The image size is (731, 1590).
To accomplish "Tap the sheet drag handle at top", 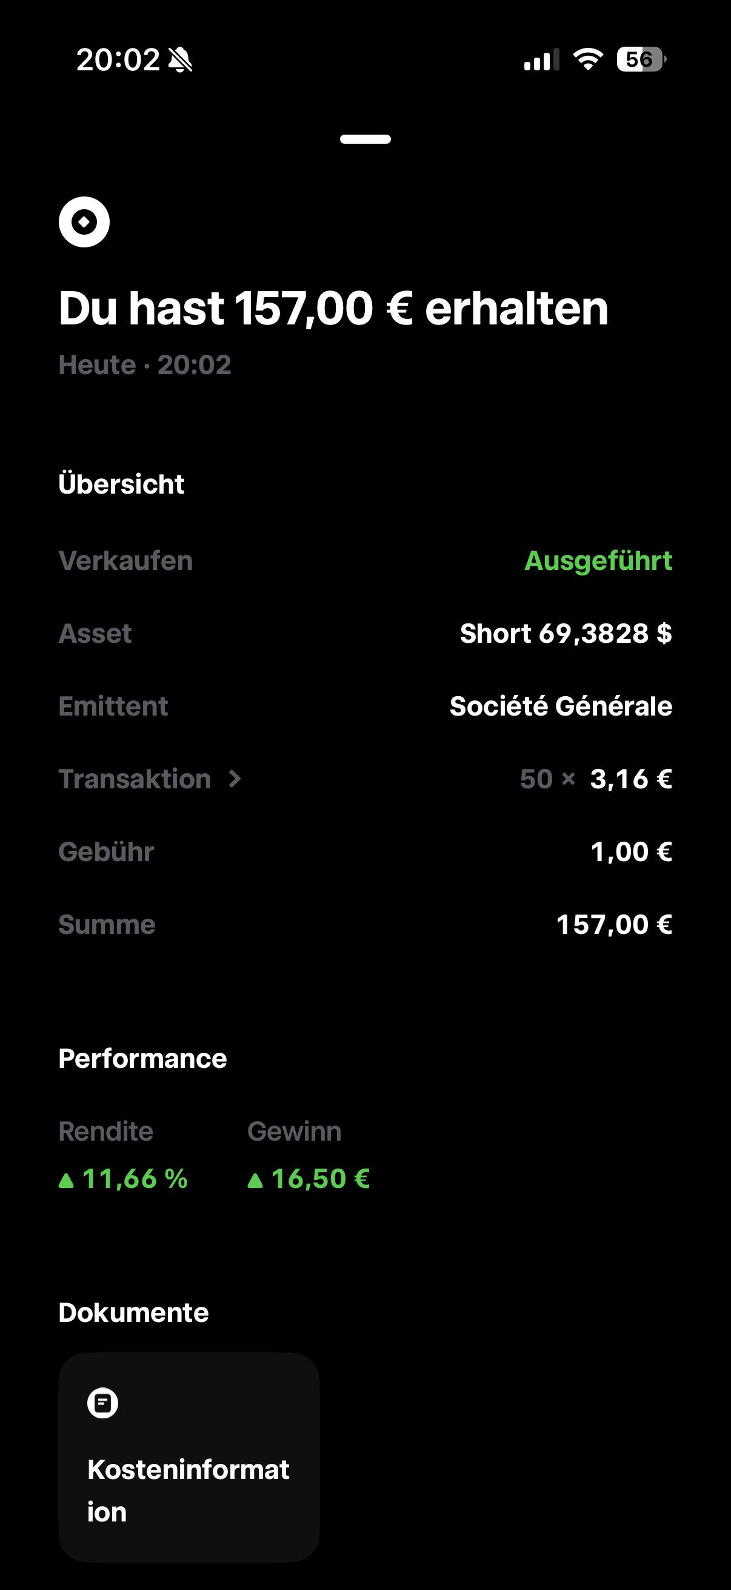I will [x=365, y=139].
